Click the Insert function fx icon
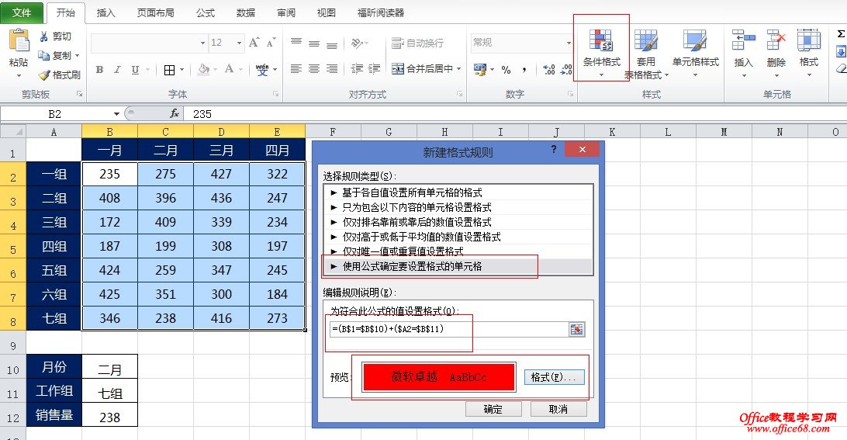Image resolution: width=847 pixels, height=440 pixels. 174,113
